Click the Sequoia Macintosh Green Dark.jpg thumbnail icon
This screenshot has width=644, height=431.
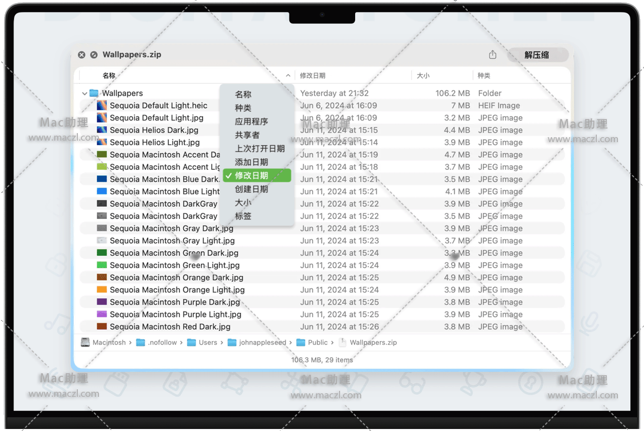coord(101,253)
